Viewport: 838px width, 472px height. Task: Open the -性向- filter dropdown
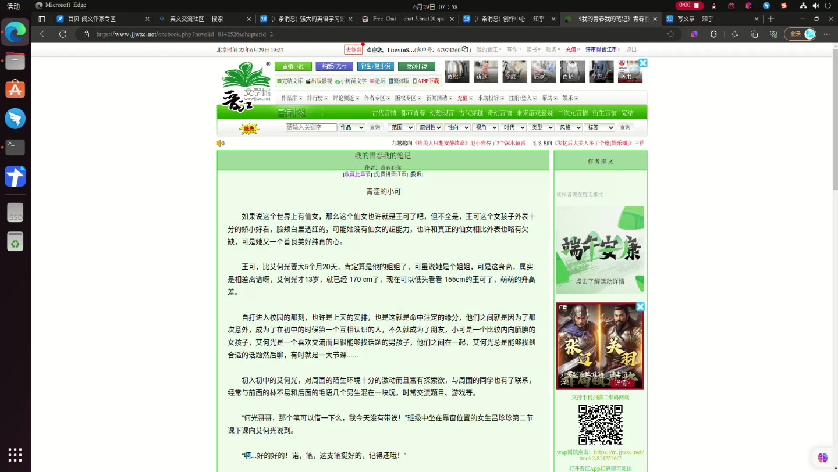click(x=457, y=127)
